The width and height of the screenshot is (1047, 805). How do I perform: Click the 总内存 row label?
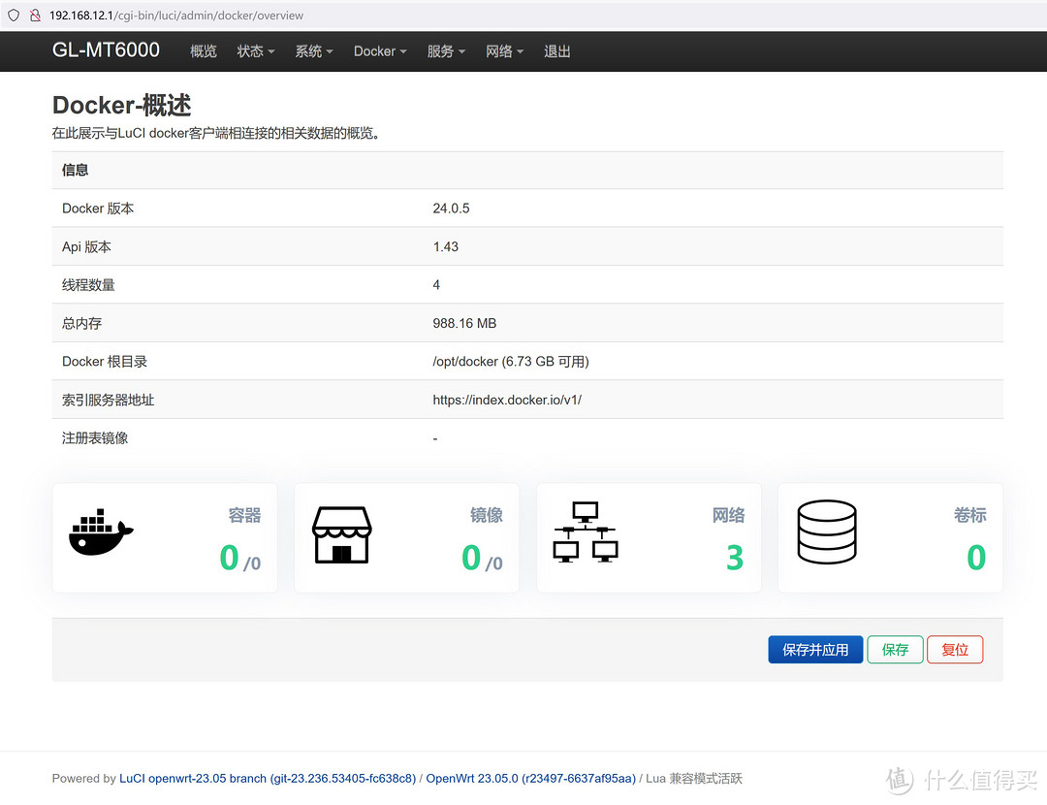tap(81, 323)
